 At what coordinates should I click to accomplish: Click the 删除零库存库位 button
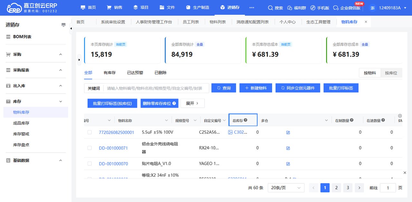point(159,103)
